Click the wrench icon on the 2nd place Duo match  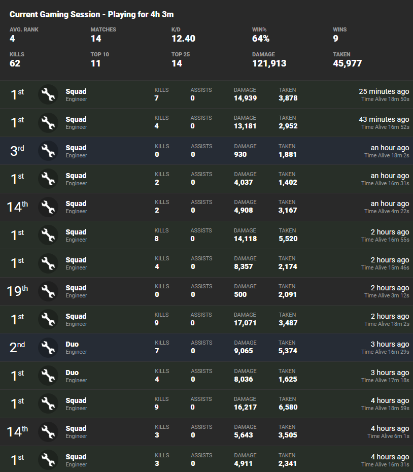(48, 348)
